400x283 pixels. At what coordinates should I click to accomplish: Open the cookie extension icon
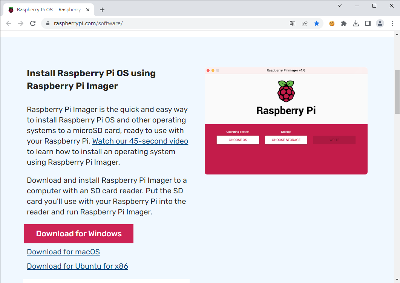tap(332, 23)
